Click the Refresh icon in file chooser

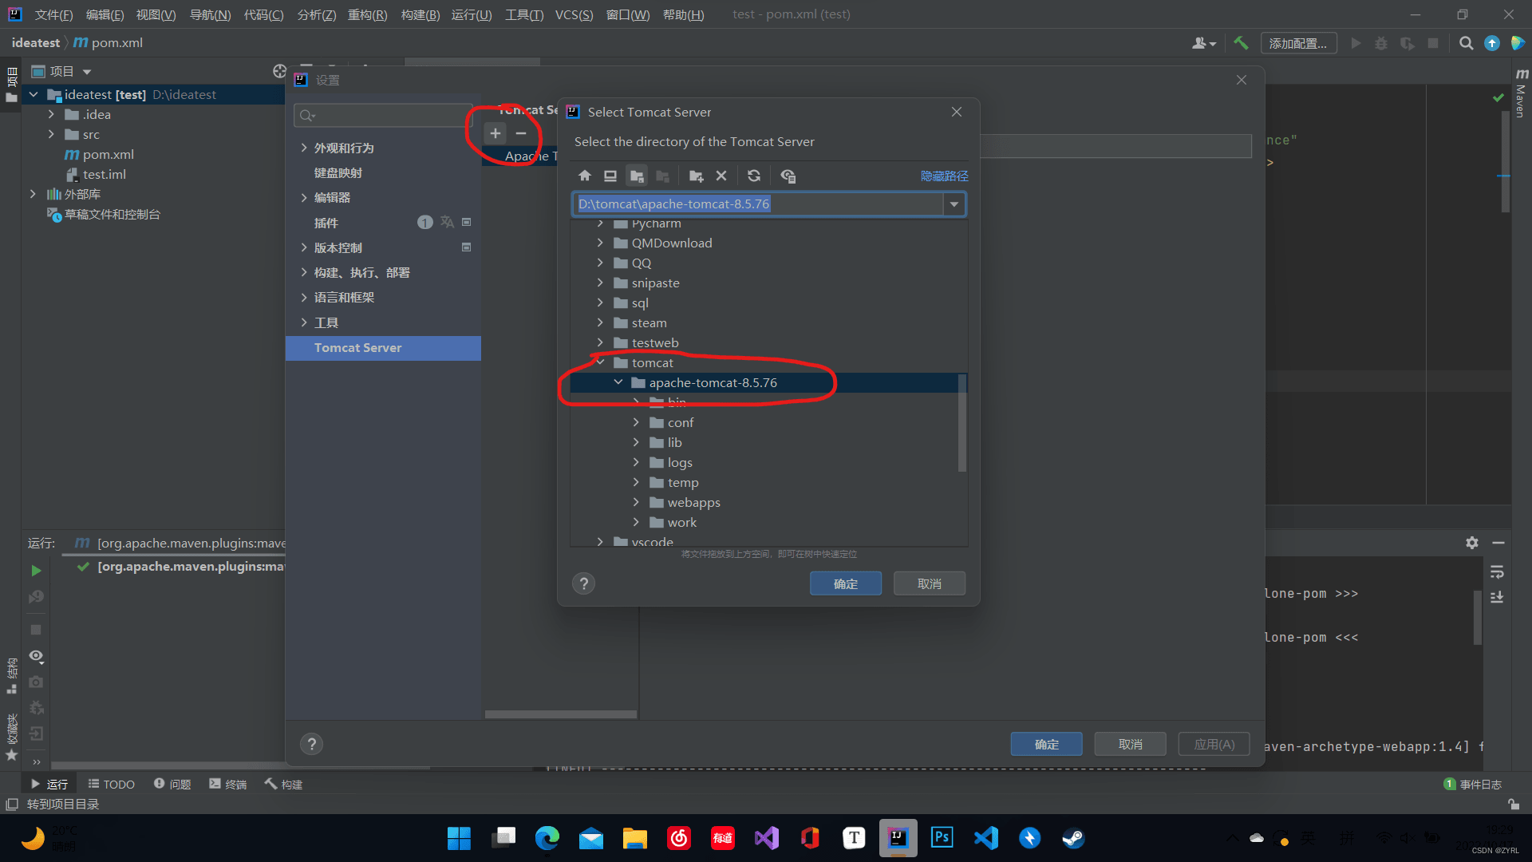[x=754, y=176]
